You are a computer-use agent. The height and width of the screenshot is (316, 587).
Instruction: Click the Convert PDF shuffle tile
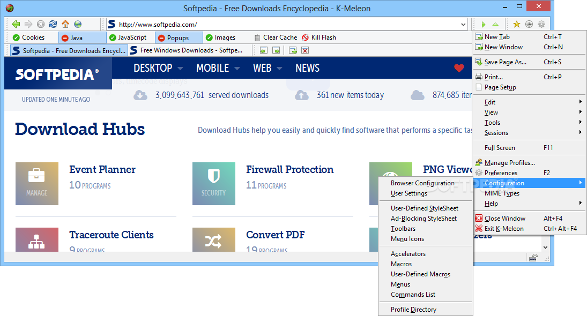coord(214,240)
